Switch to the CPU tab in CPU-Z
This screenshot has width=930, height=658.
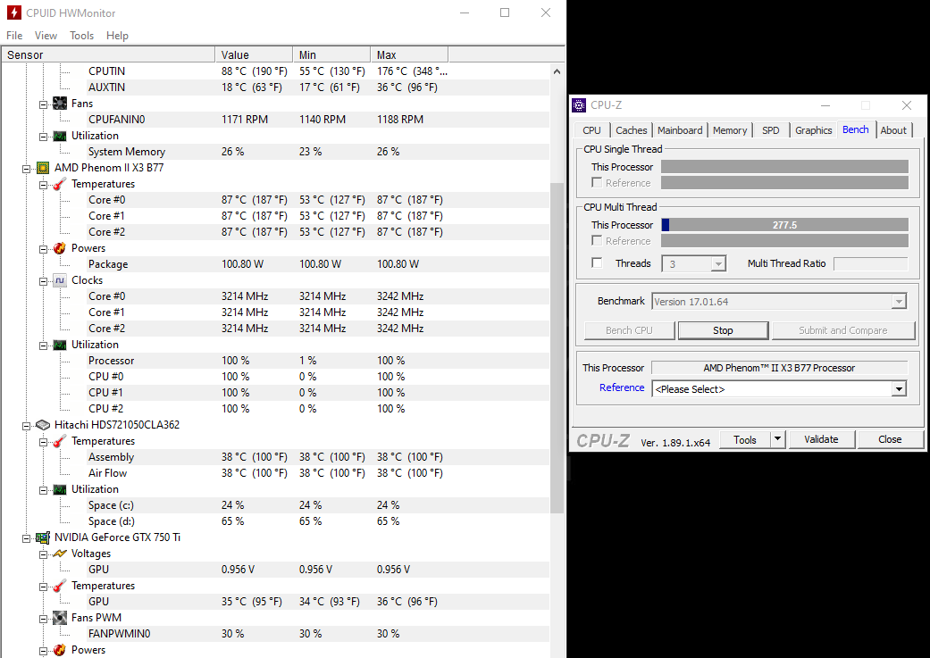click(x=591, y=130)
